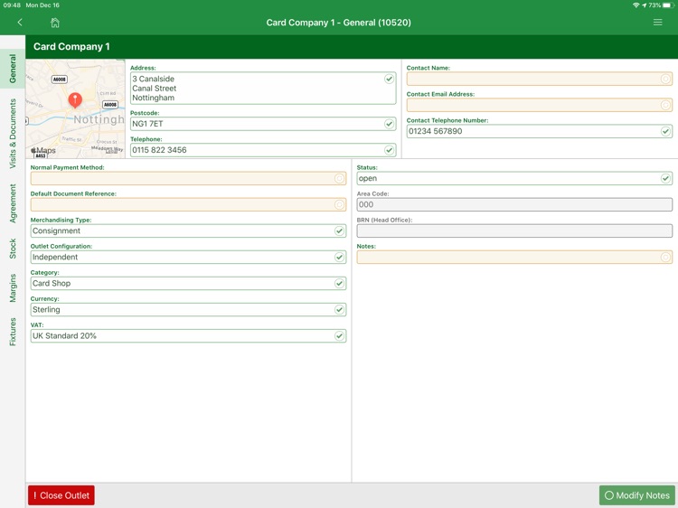Tap the status bar date Mon Dec 16
The width and height of the screenshot is (678, 508).
(42, 5)
